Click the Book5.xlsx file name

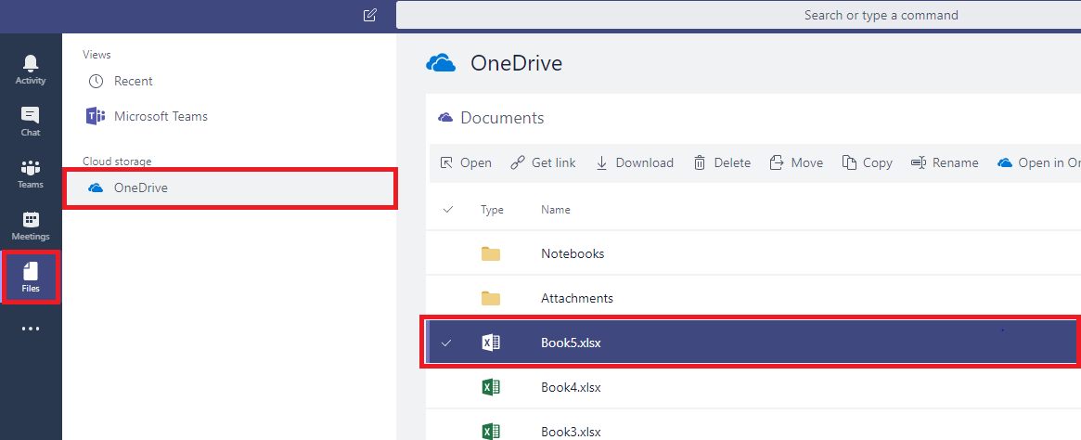(571, 343)
